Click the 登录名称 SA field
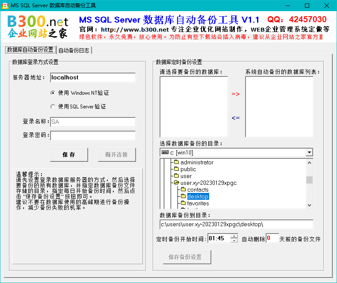 pos(93,122)
